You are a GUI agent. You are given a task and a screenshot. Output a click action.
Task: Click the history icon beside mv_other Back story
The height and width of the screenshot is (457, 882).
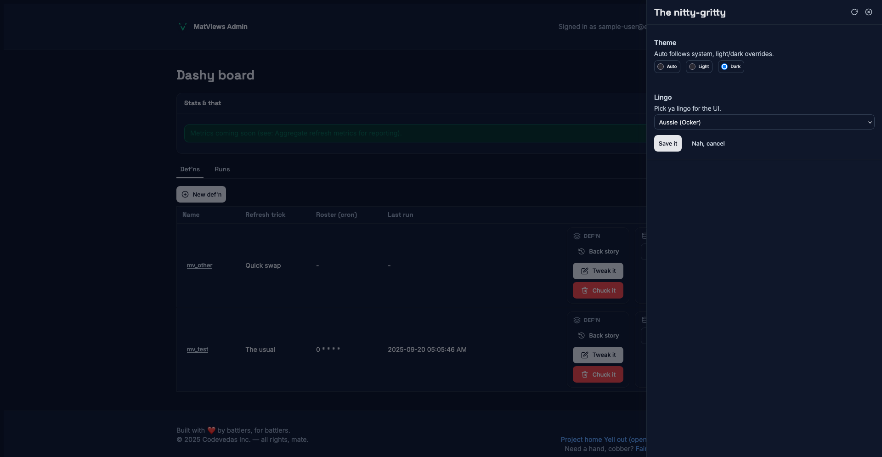point(582,252)
